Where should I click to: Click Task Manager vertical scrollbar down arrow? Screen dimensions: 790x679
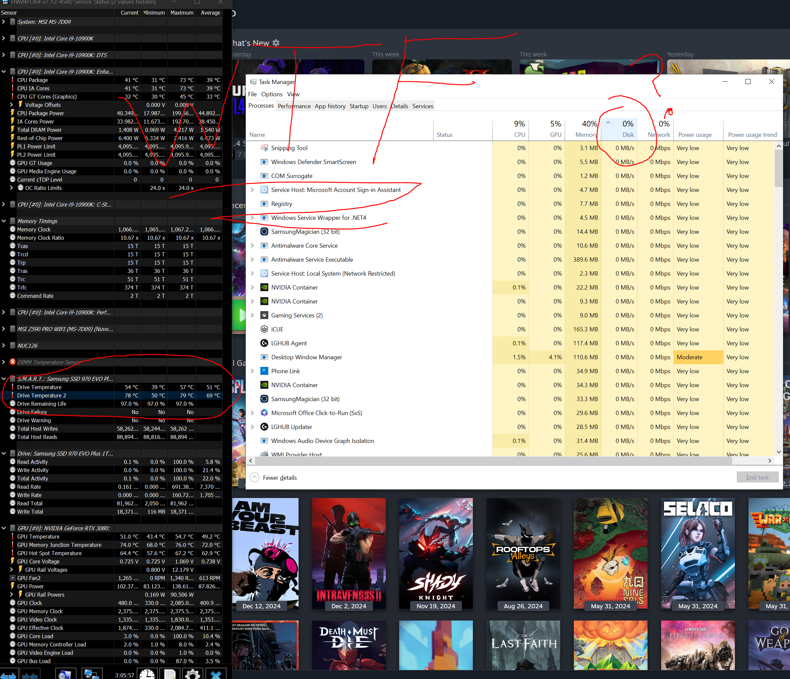[x=779, y=452]
